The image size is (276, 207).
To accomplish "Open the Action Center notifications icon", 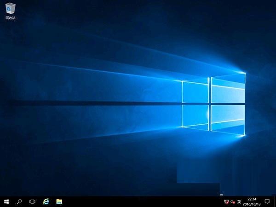I will pos(267,201).
